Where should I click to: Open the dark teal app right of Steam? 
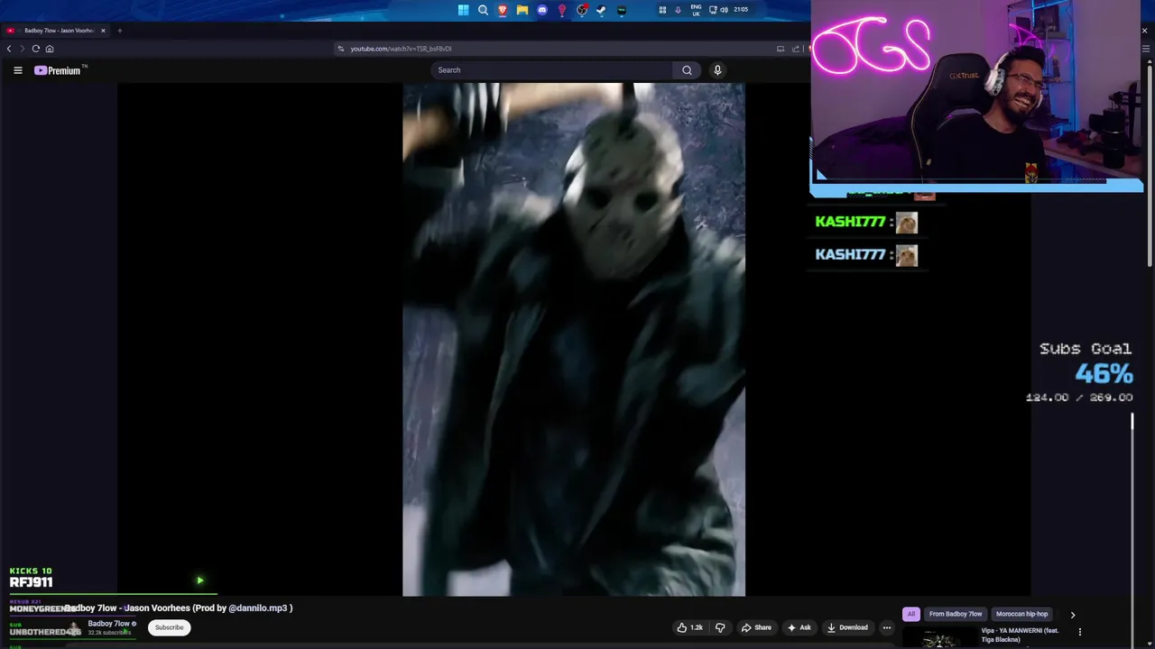coord(622,10)
